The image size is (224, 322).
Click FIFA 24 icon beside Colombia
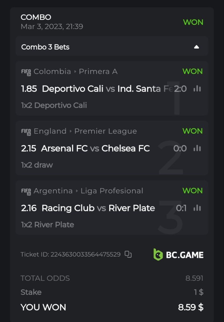pos(26,72)
